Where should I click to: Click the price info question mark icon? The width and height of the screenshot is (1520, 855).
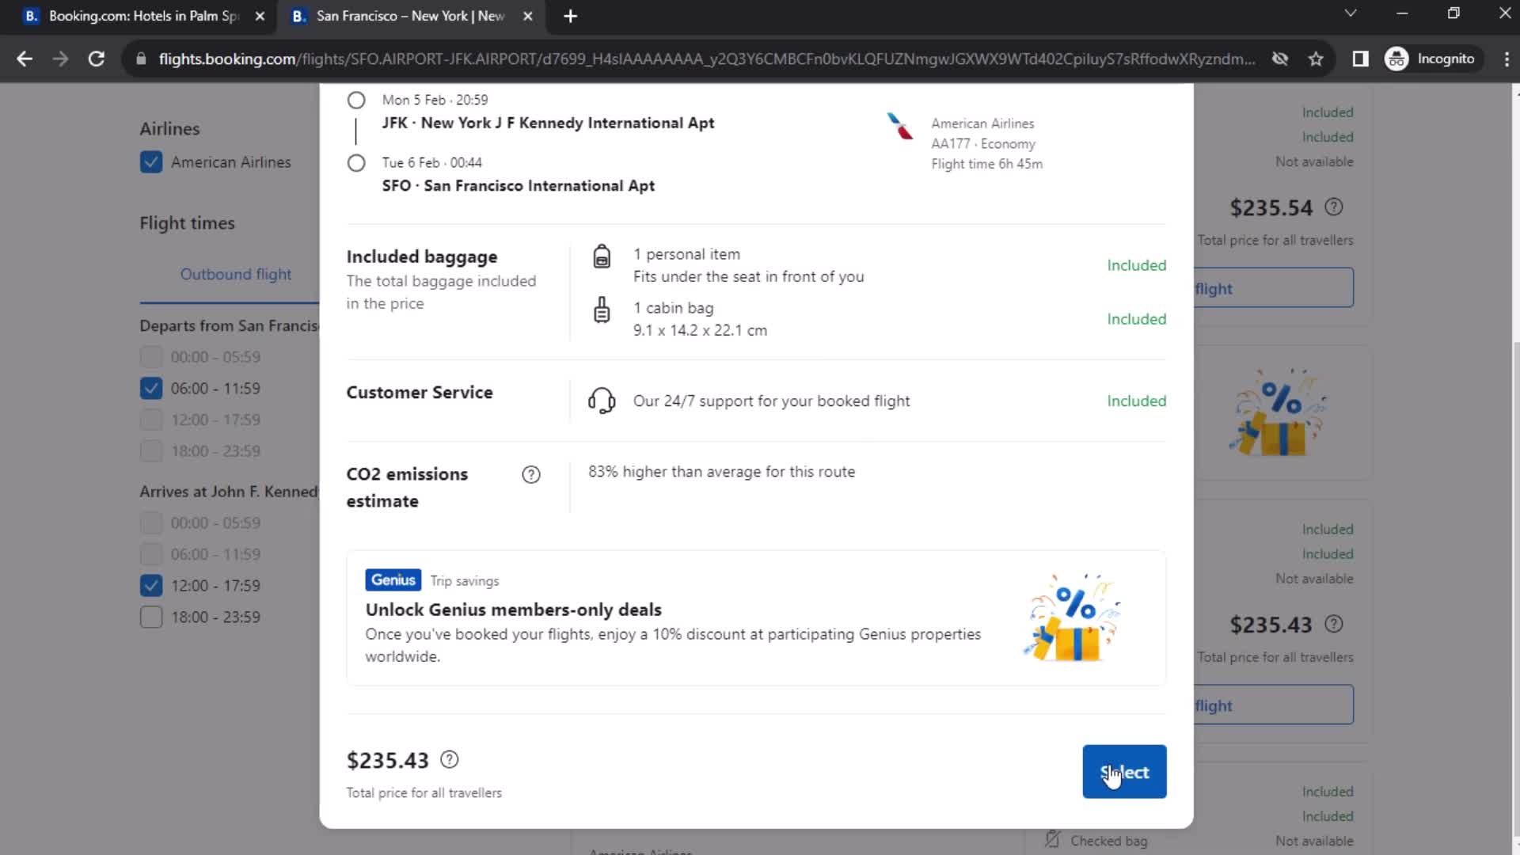pyautogui.click(x=450, y=759)
